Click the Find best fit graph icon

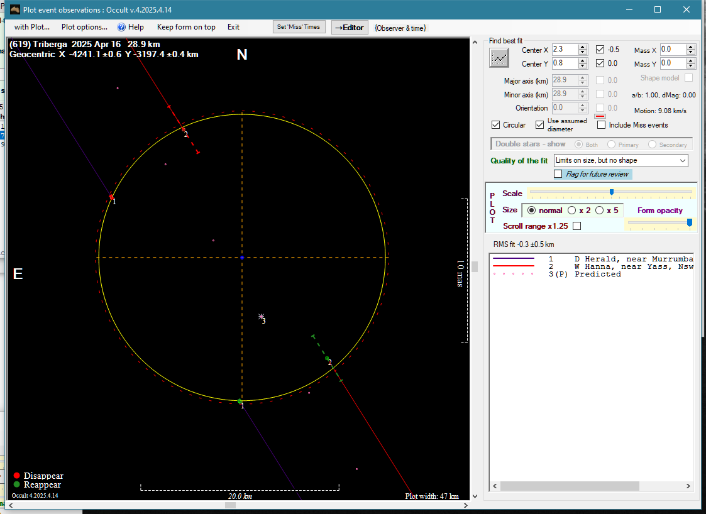500,58
